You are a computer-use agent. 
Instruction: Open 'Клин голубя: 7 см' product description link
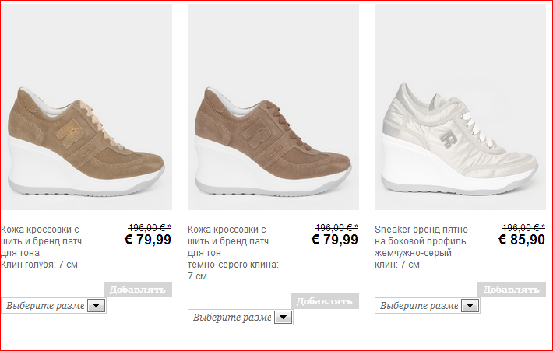39,265
